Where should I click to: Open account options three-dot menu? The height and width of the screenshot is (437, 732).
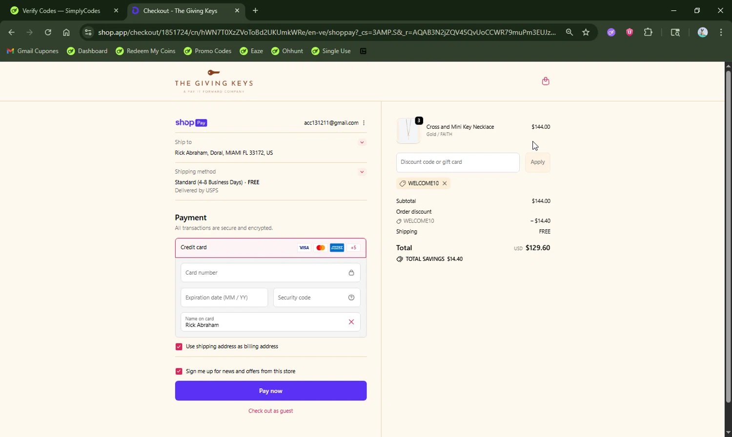pyautogui.click(x=364, y=123)
